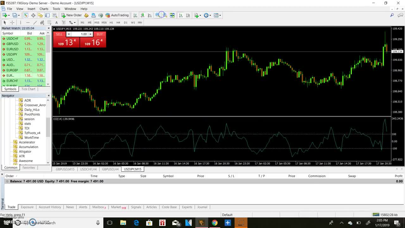Viewport: 405px width, 228px height.
Task: Open the Periods dropdown arrow
Action: (210, 15)
